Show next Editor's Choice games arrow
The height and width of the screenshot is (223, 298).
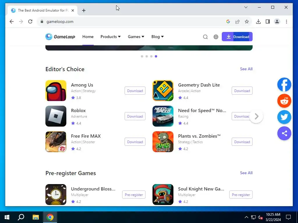tap(256, 116)
